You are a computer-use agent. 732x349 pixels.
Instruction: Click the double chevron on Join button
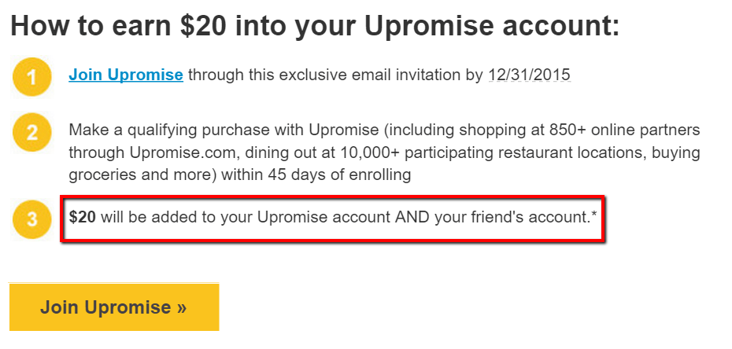point(182,308)
